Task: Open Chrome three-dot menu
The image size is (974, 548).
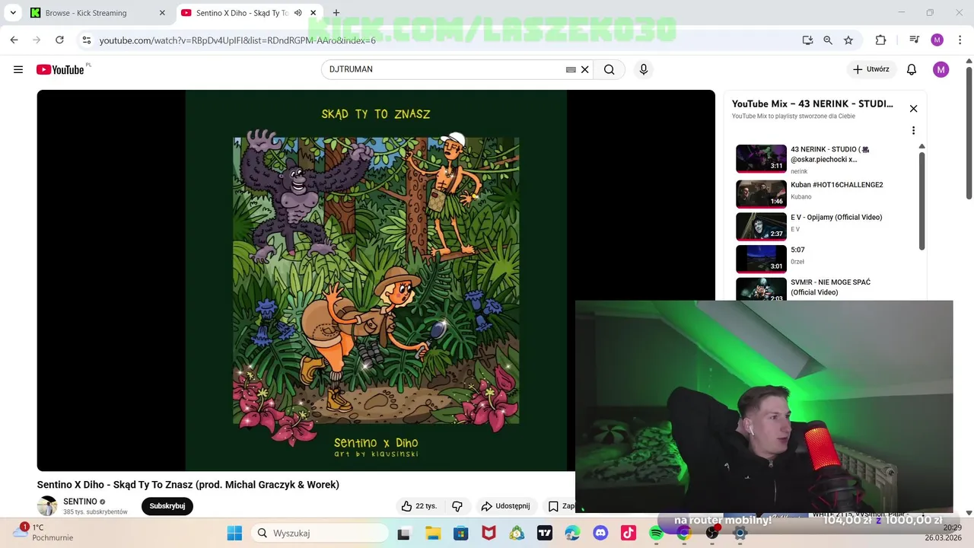Action: click(960, 40)
